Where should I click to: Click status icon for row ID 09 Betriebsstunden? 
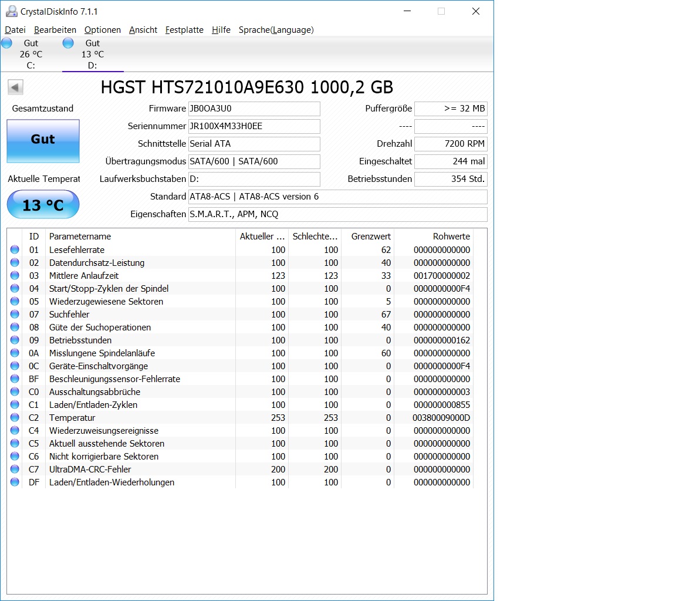click(x=15, y=340)
